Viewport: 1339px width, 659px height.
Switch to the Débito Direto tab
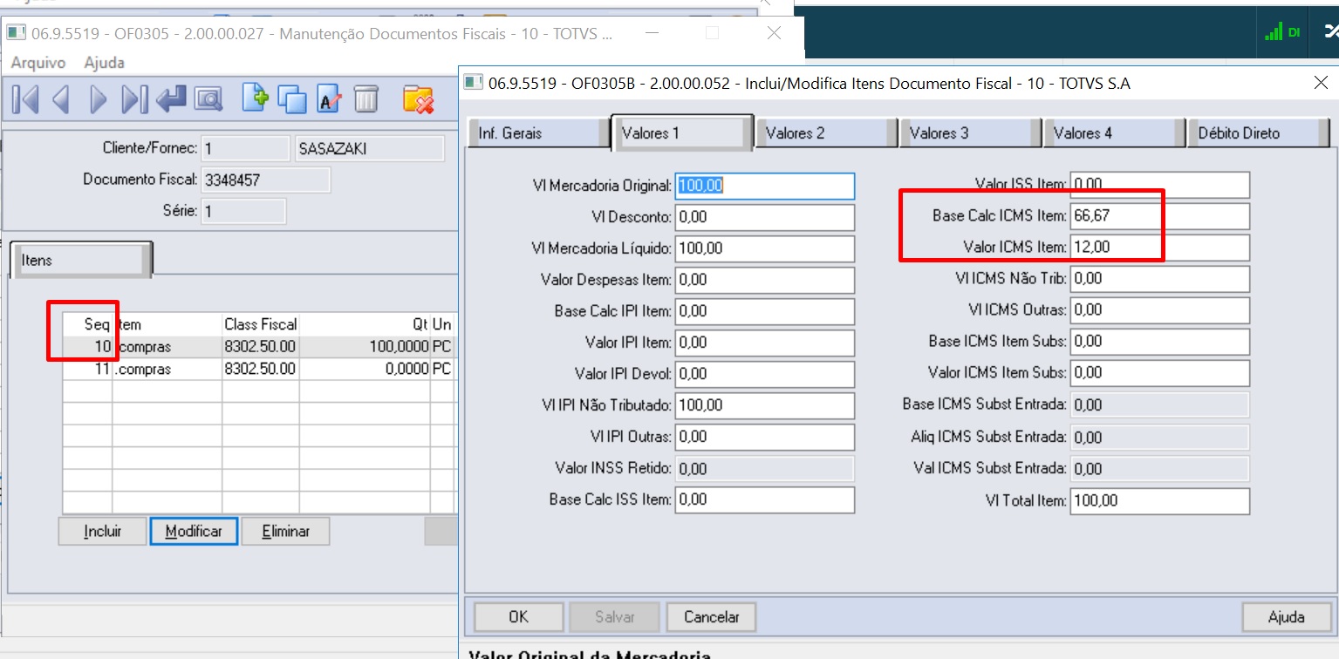[1257, 133]
